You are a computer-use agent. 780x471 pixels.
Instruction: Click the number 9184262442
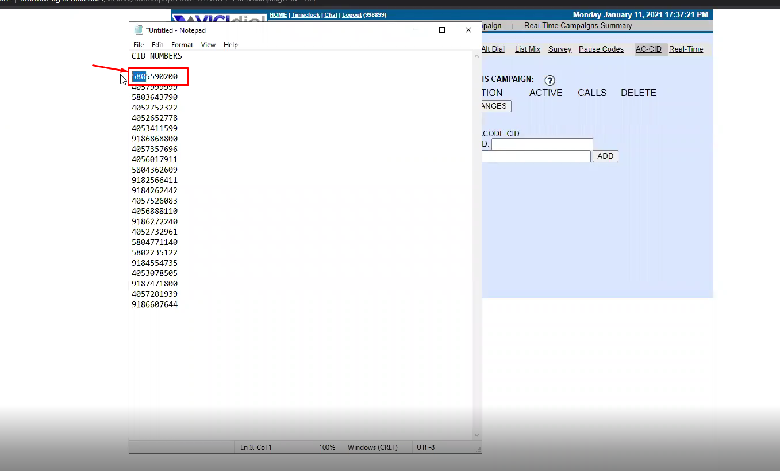pos(155,190)
